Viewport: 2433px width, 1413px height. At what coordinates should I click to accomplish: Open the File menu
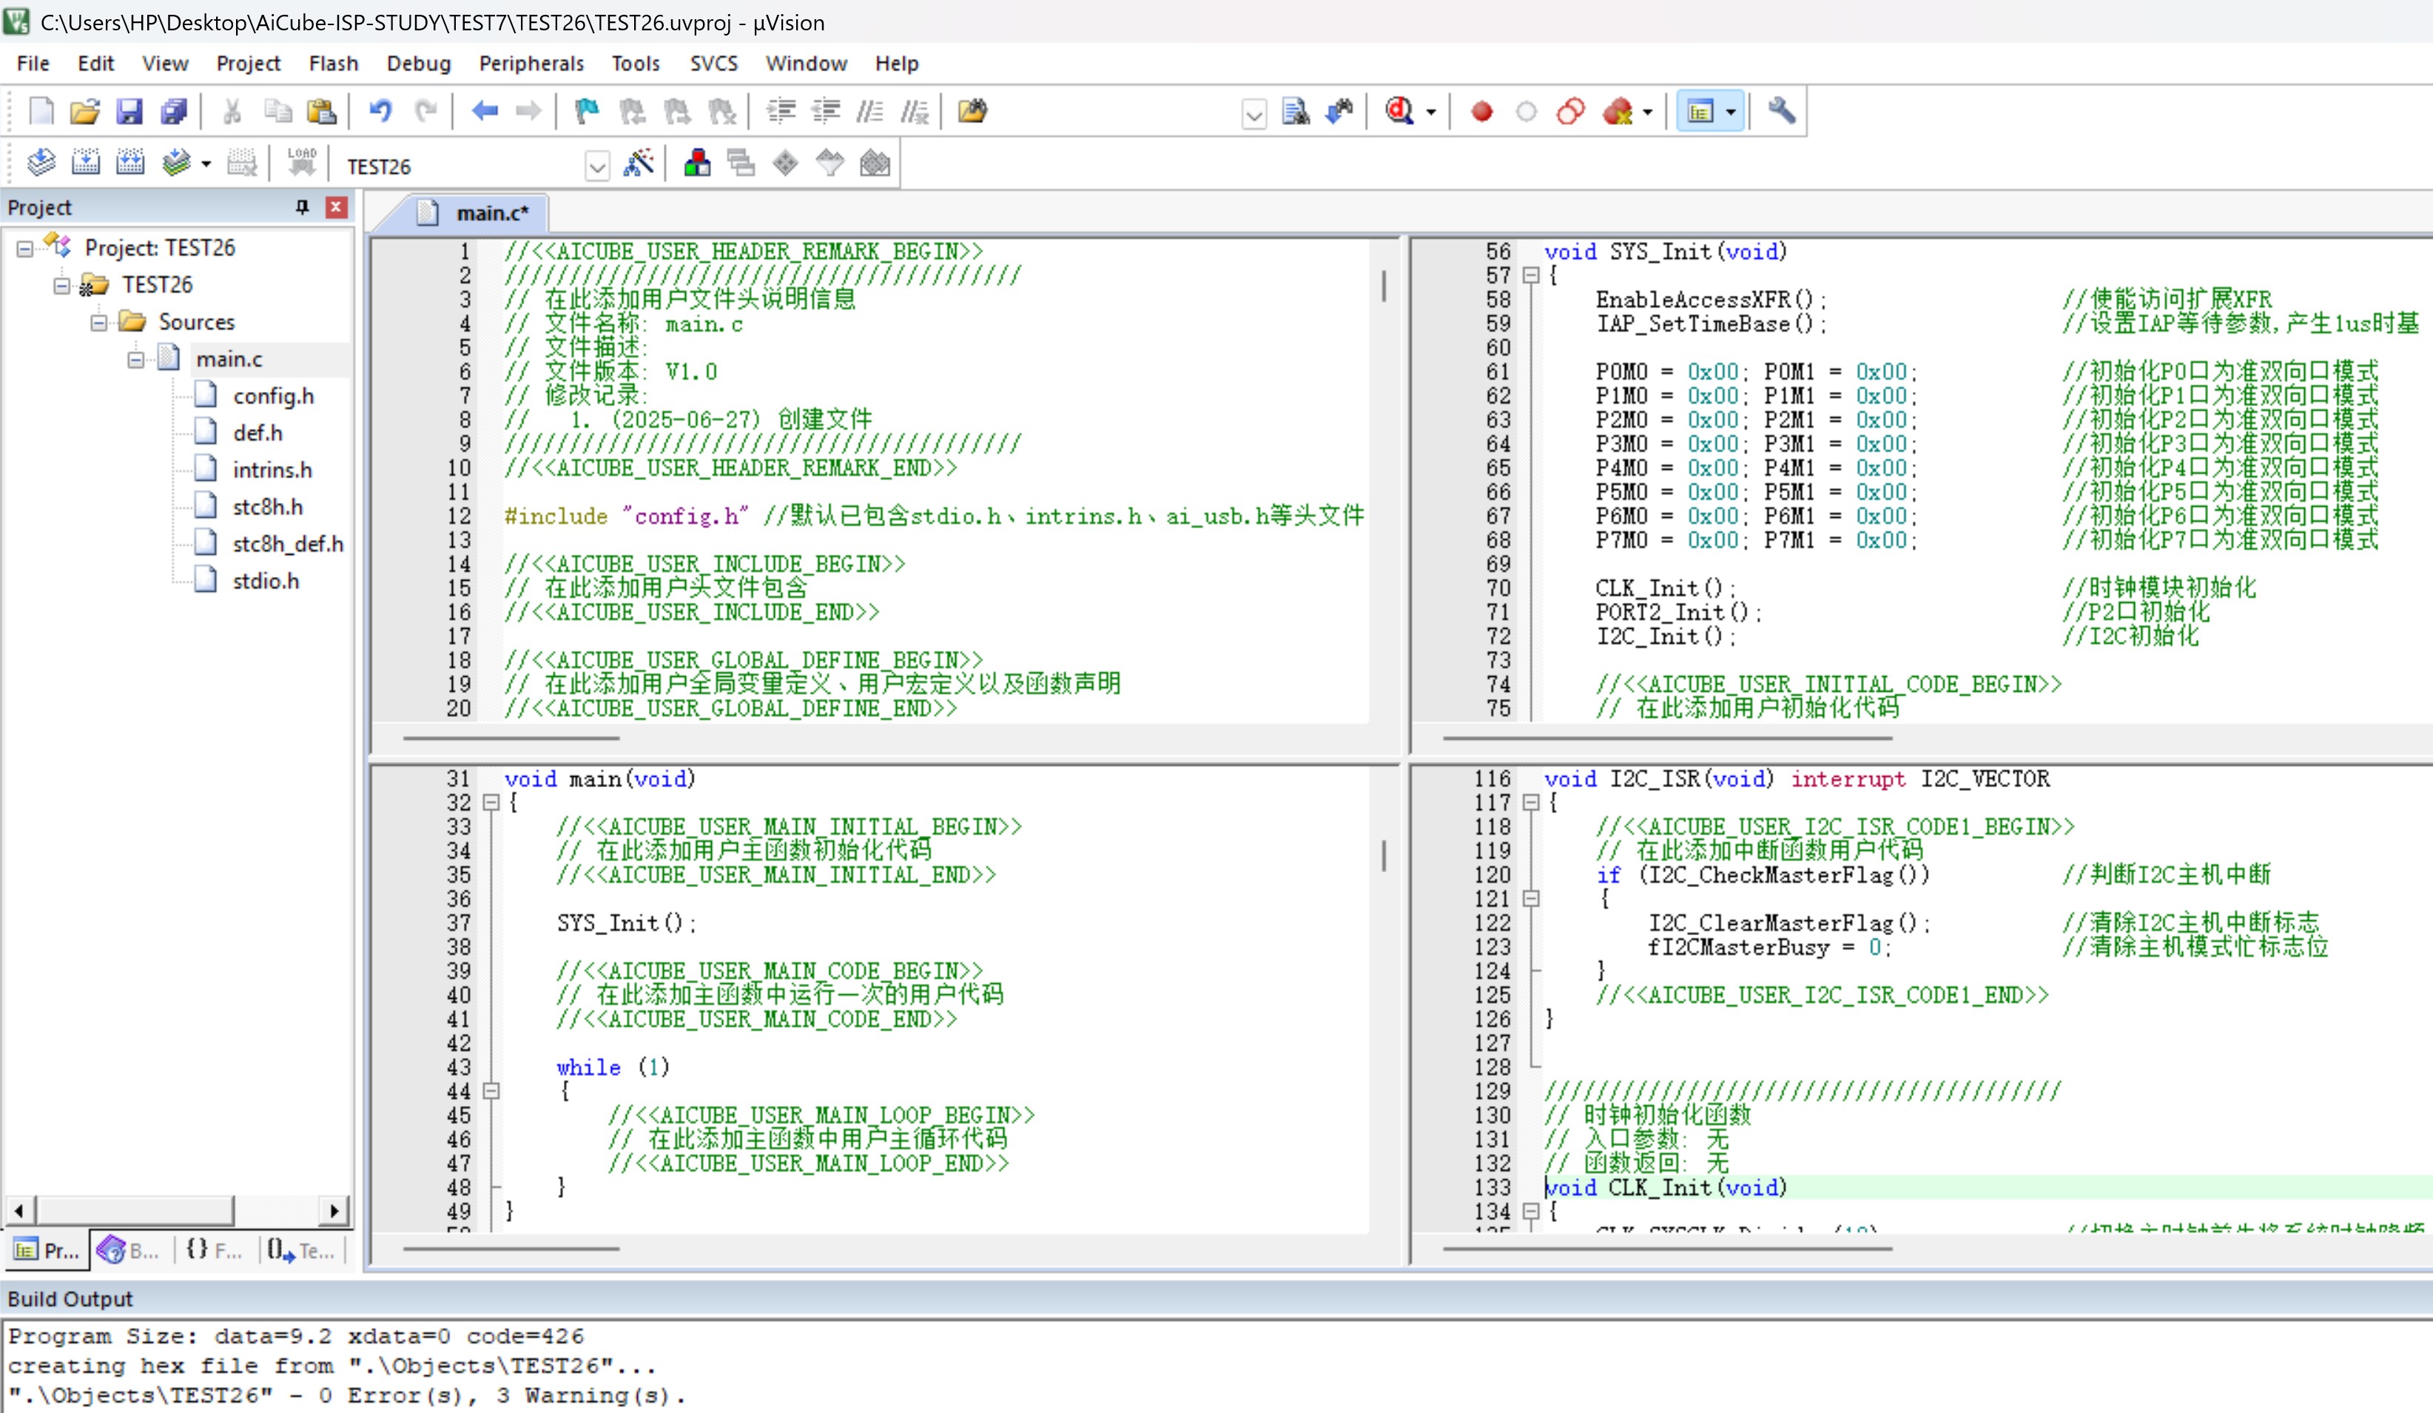tap(33, 64)
